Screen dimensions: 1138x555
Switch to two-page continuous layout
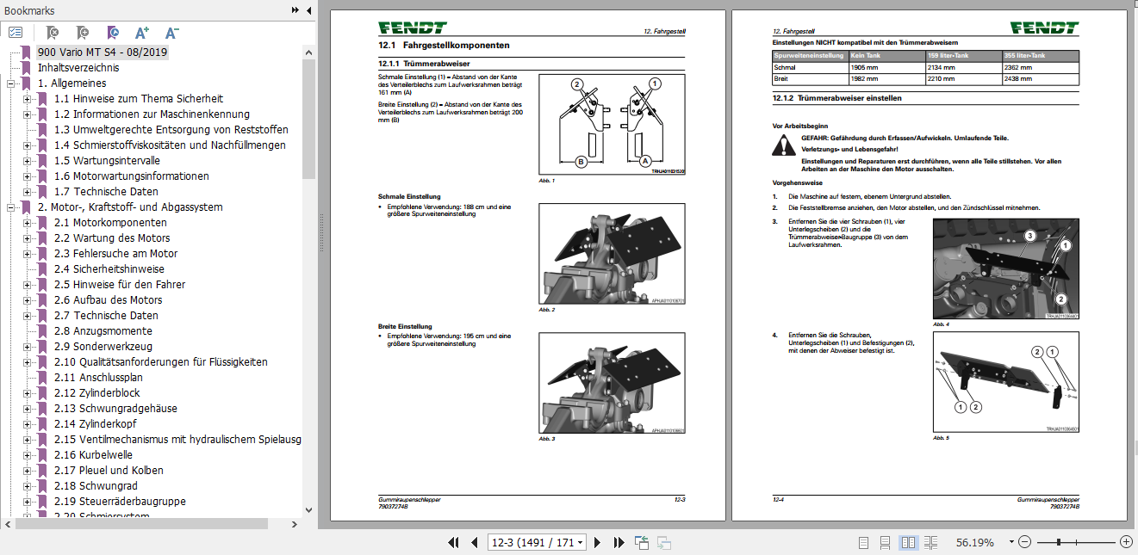point(930,542)
